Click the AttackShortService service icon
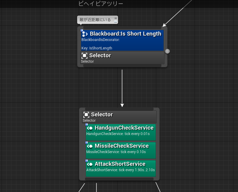Viewport: 238px width, 192px height. tap(90, 164)
